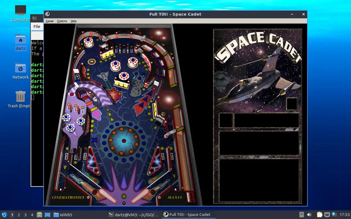Click the MAXIS logo text
351x219 pixels.
coord(175,197)
